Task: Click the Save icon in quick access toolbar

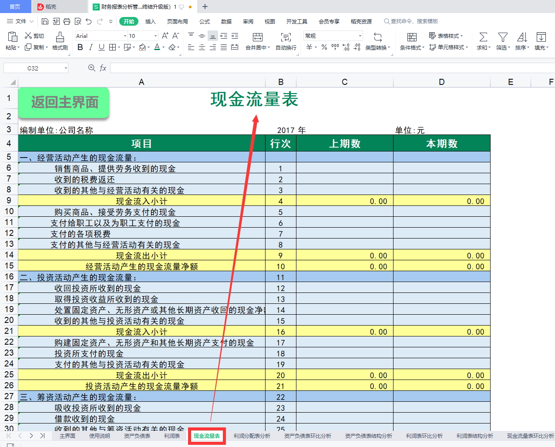Action: point(45,21)
